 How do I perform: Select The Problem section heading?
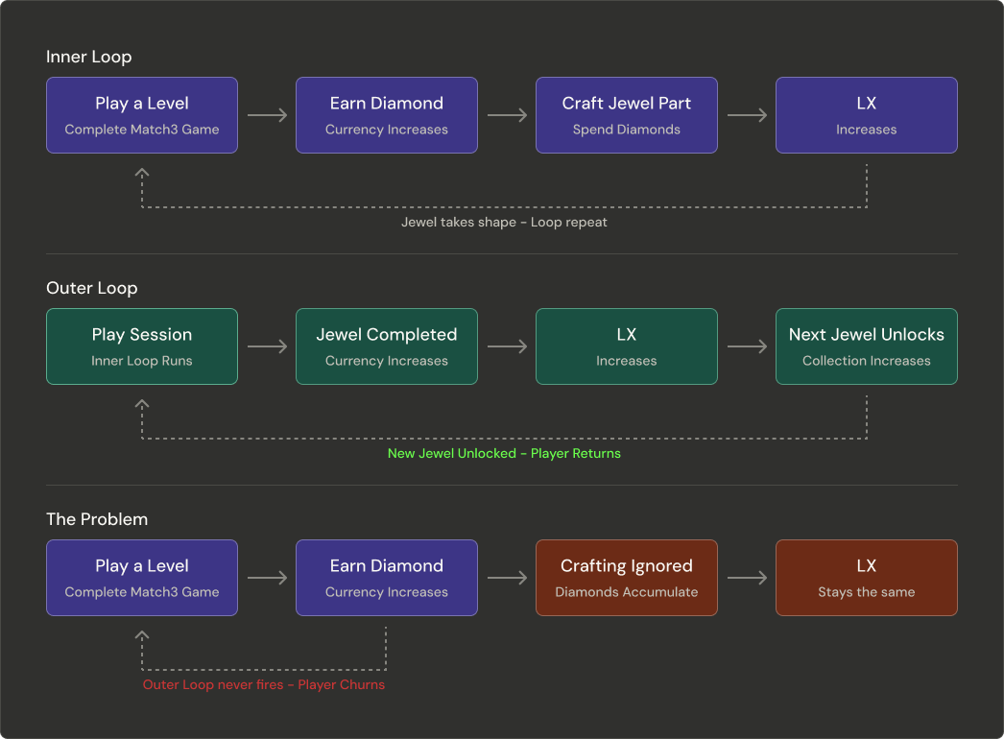point(97,519)
